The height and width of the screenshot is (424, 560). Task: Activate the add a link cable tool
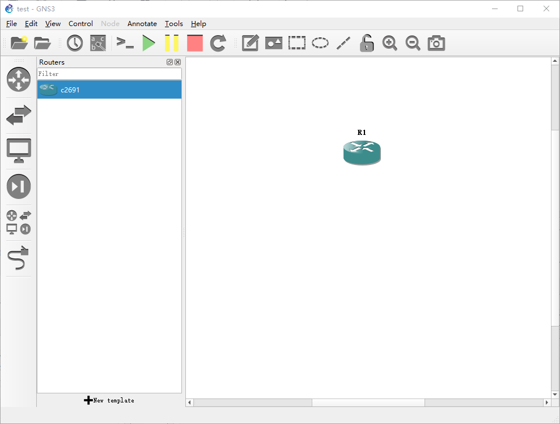tap(18, 258)
